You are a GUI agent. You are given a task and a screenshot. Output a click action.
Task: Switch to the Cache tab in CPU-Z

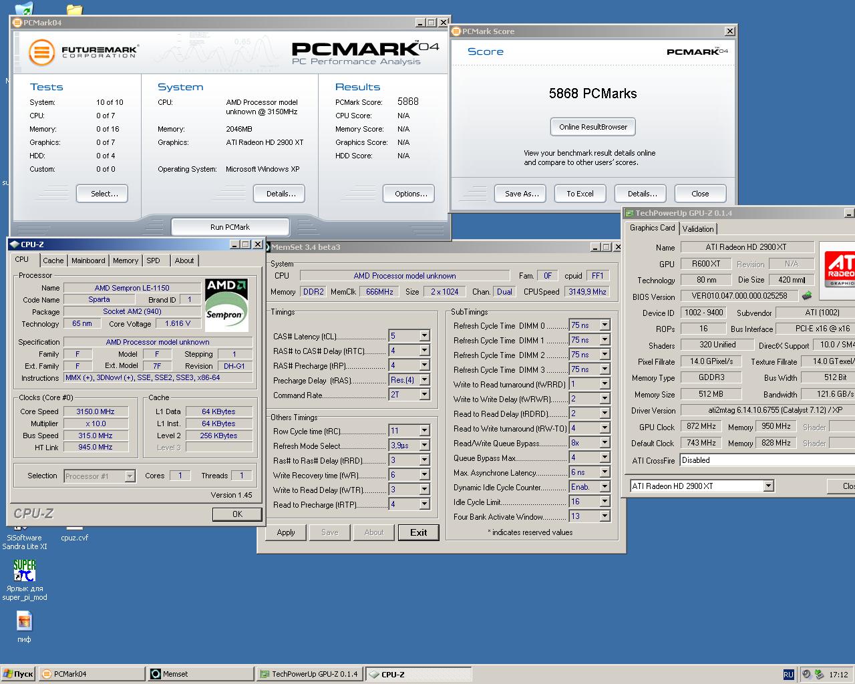point(53,261)
